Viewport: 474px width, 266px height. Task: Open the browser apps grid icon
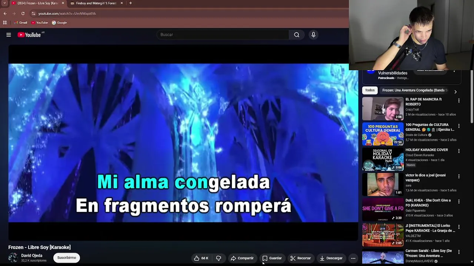tap(5, 23)
